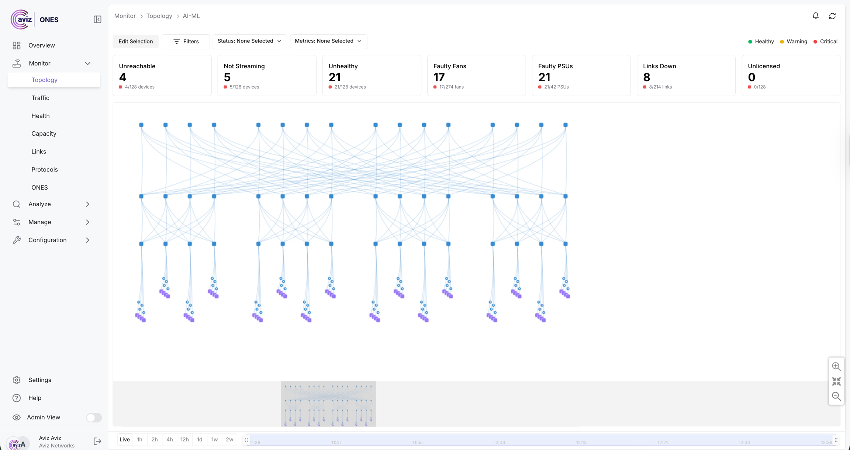This screenshot has width=850, height=450.
Task: Open the Traffic submenu item
Action: [x=40, y=98]
